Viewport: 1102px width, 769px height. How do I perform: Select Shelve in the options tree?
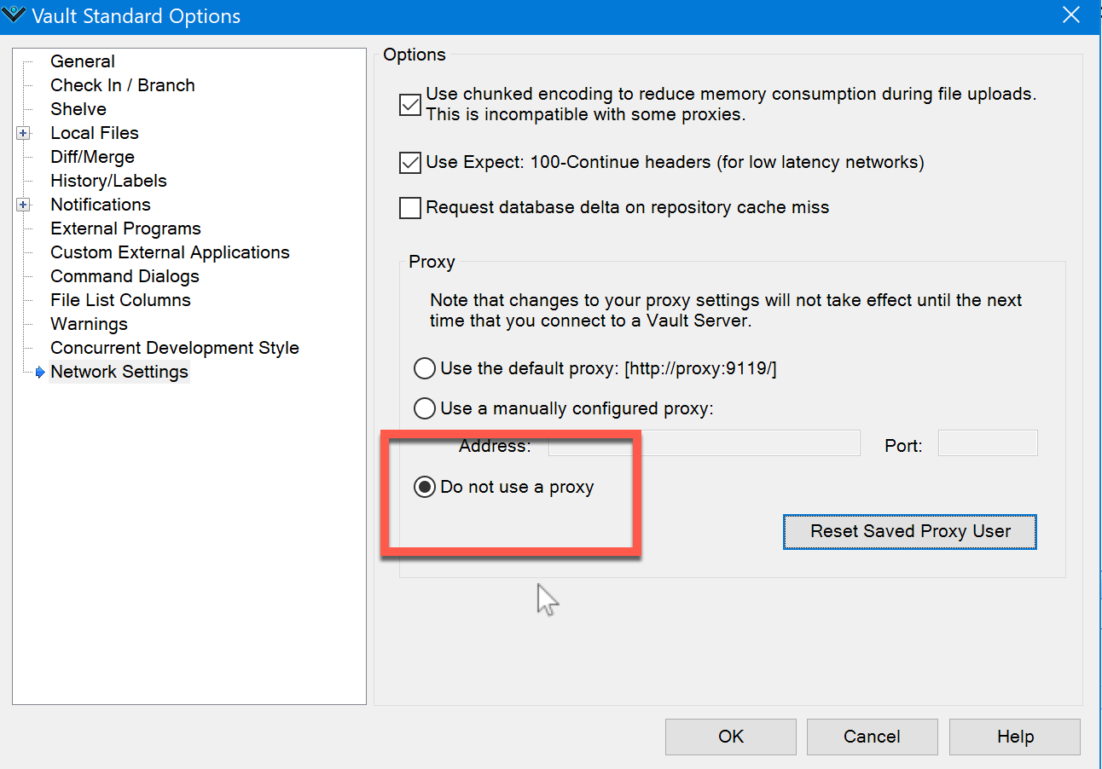(x=78, y=109)
